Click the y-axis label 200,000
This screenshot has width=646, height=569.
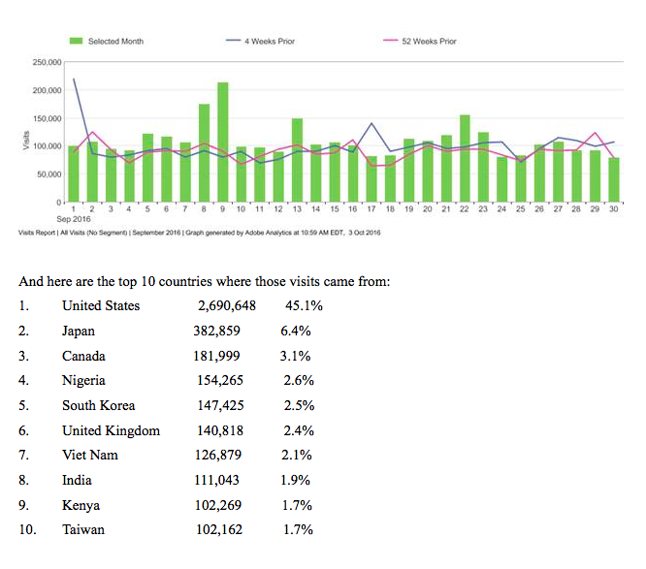pos(47,90)
